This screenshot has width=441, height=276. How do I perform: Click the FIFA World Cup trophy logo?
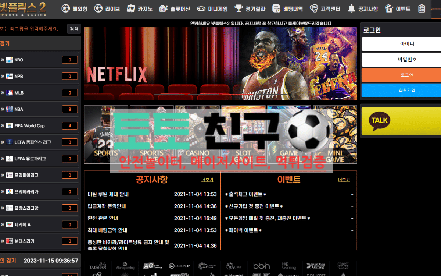pos(9,126)
